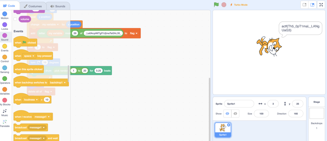
Task: Select the Sensing block category
Action: tap(5, 70)
